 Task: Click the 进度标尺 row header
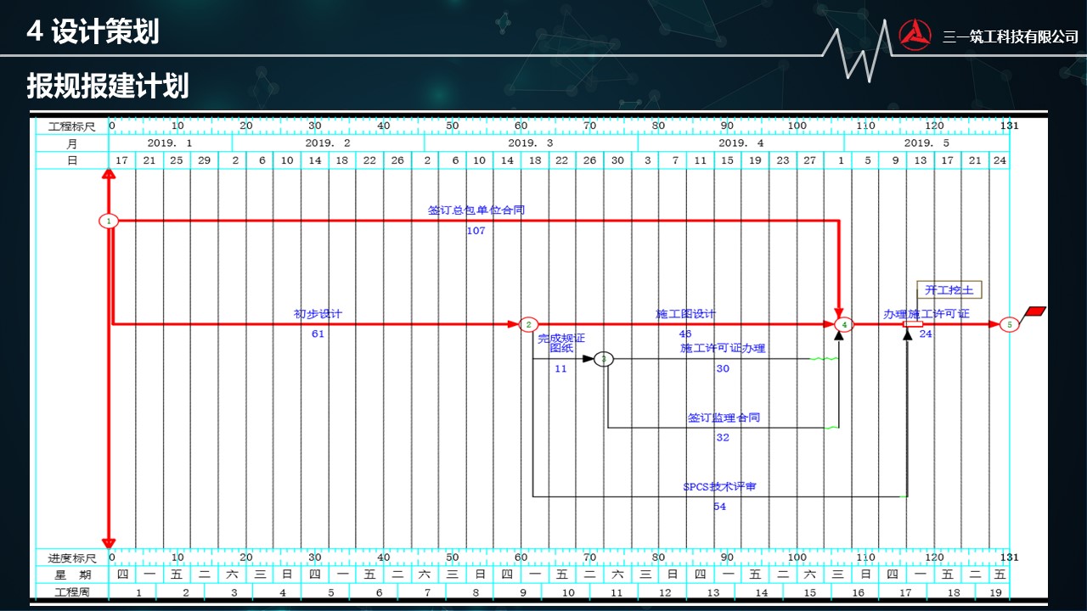click(71, 558)
